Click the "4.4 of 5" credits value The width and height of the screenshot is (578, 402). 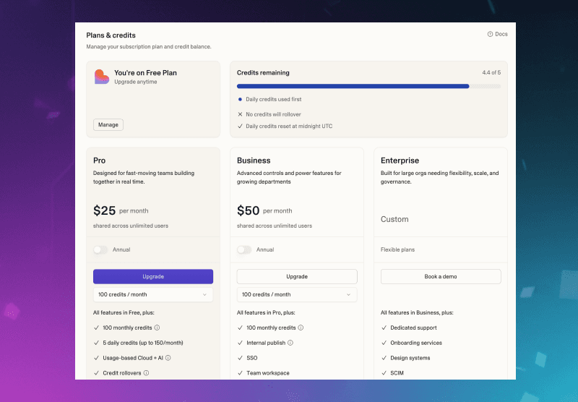pos(491,72)
